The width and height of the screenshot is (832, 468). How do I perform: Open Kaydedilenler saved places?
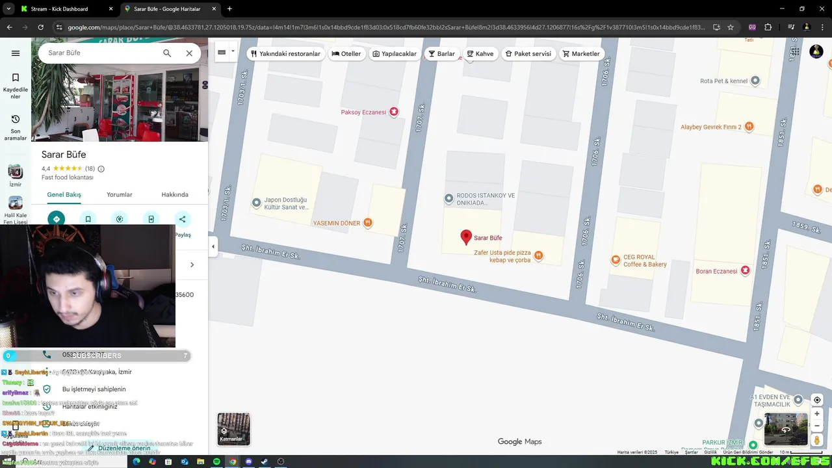point(16,86)
